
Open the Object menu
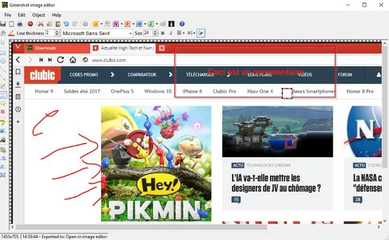click(x=39, y=15)
